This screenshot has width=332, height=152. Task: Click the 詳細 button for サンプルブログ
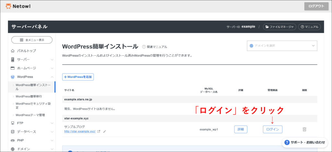point(241,129)
